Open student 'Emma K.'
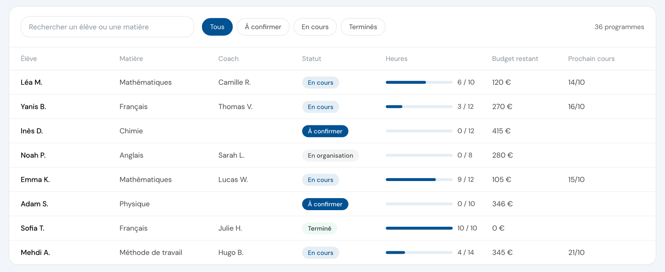The image size is (665, 272). pos(35,179)
